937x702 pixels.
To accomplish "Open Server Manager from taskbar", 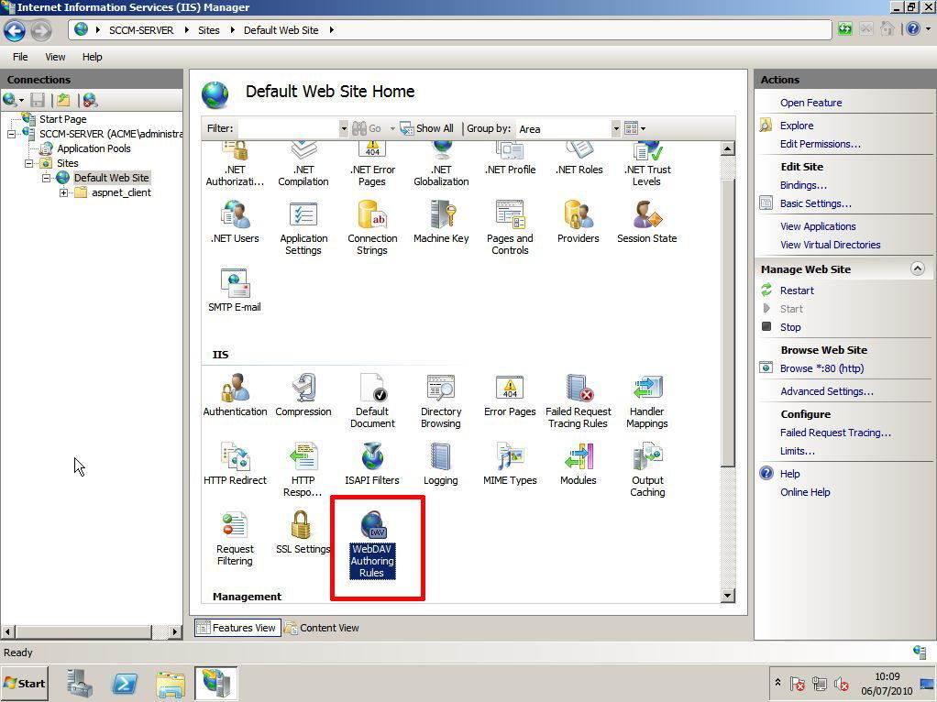I will (80, 684).
